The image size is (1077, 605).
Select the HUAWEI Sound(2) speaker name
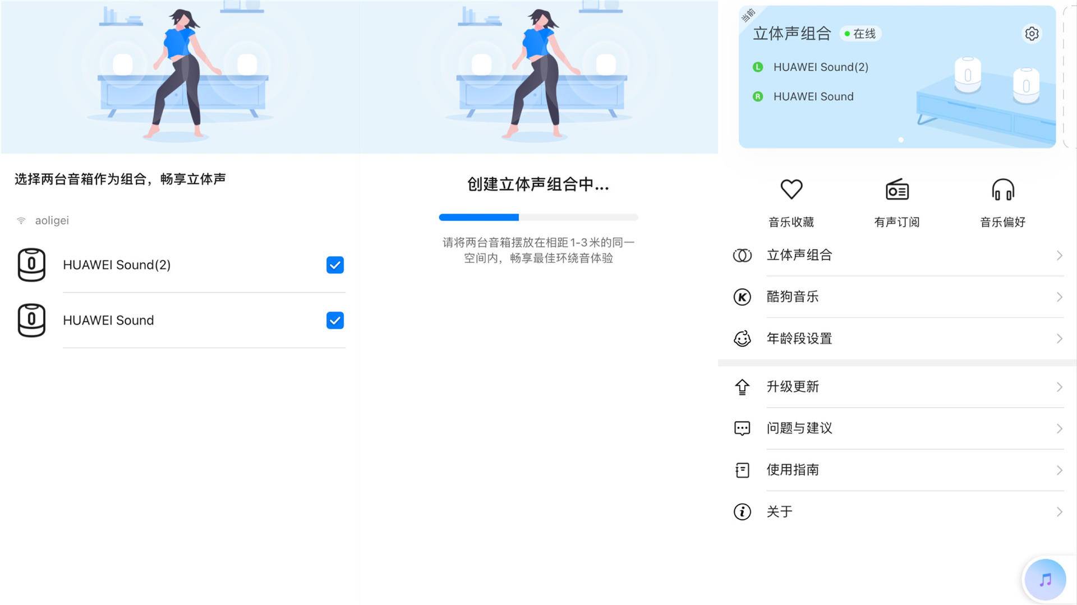pos(117,265)
